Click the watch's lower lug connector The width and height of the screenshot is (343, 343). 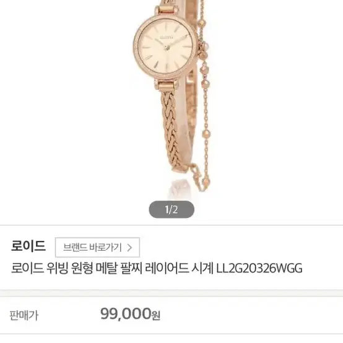pos(167,85)
